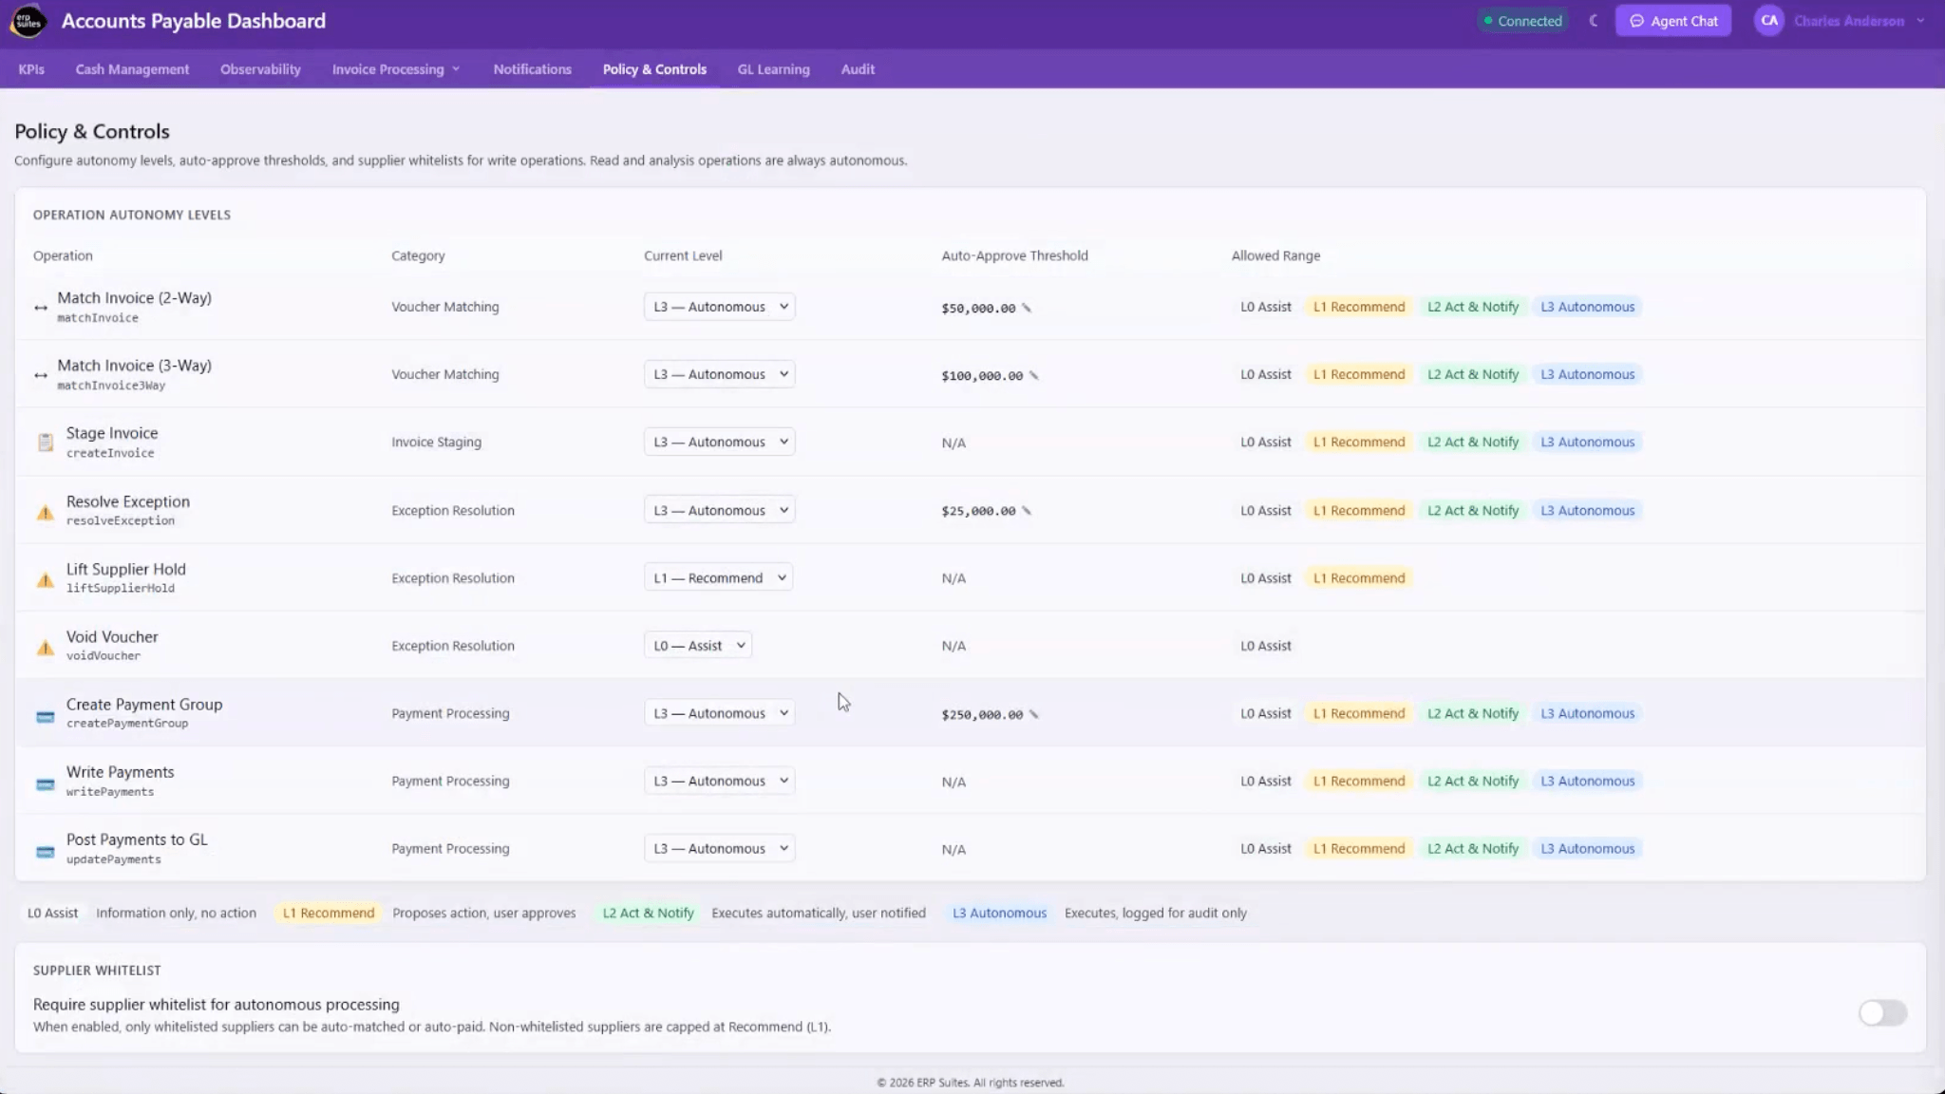
Task: Click L2 Act & Notify badge in Stage Invoice row
Action: coord(1473,442)
